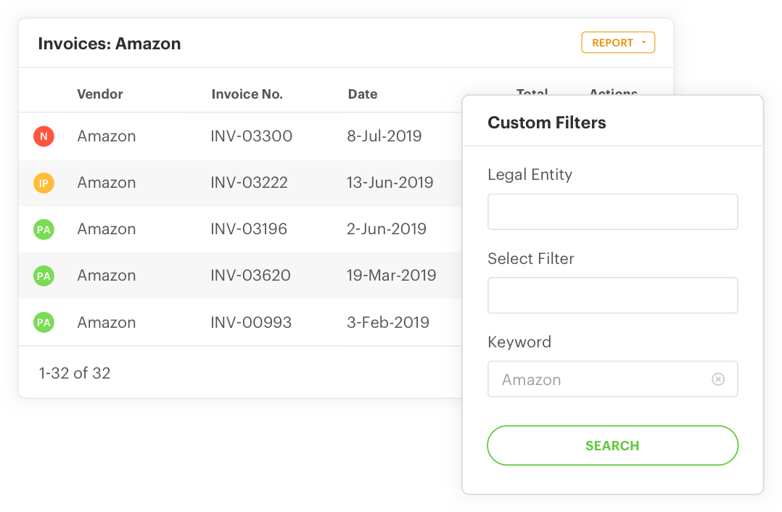Select the green PA status icon for INV-03196
The width and height of the screenshot is (782, 512).
click(x=44, y=229)
